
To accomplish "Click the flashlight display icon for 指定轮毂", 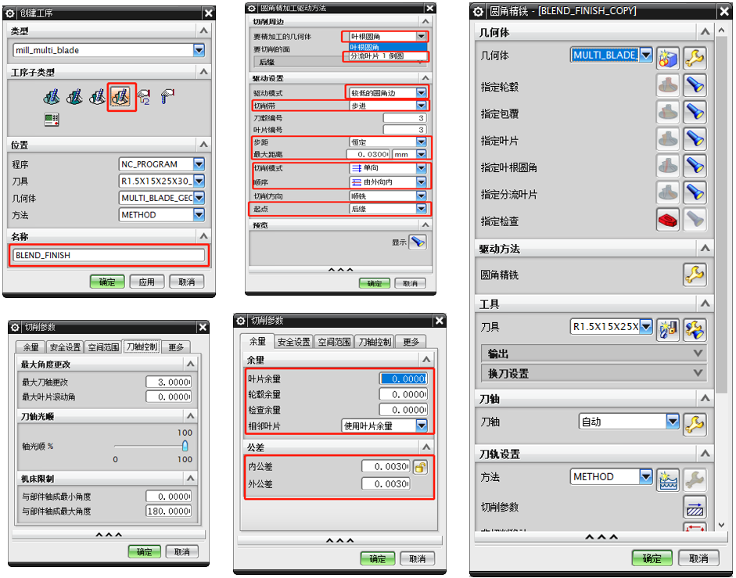I will 695,85.
